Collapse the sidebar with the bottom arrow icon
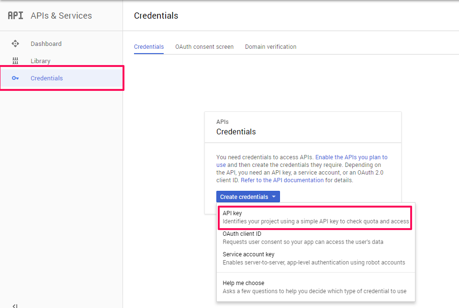Viewport: 459px width, 308px height. 15,305
